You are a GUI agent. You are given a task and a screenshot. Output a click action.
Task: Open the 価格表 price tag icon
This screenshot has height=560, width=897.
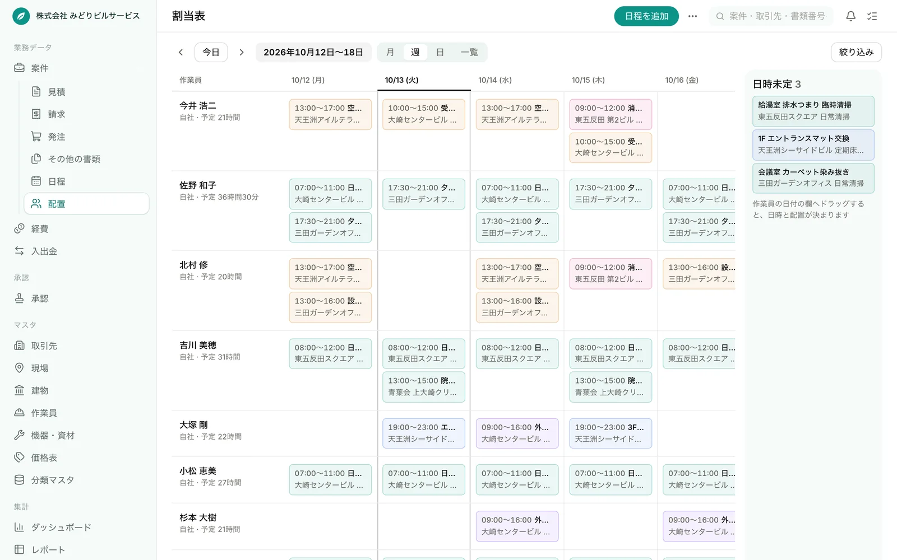19,458
